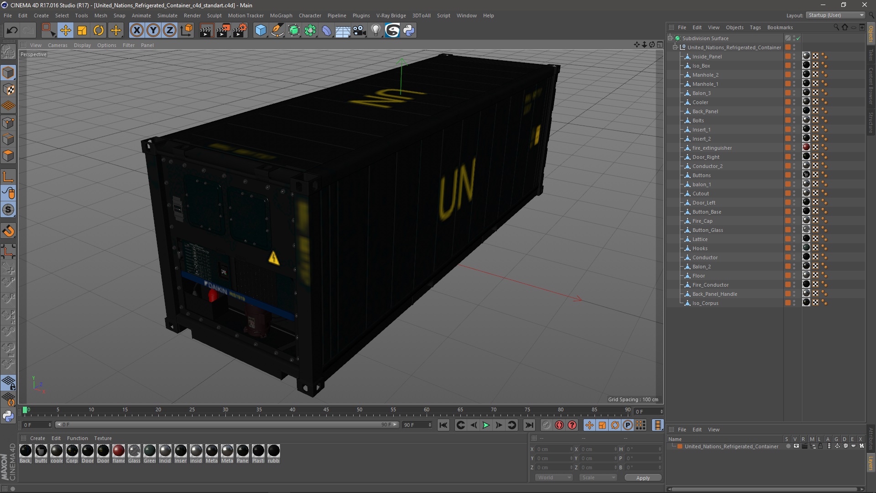This screenshot has height=493, width=876.
Task: Open the Layers panel View menu
Action: tap(714, 430)
